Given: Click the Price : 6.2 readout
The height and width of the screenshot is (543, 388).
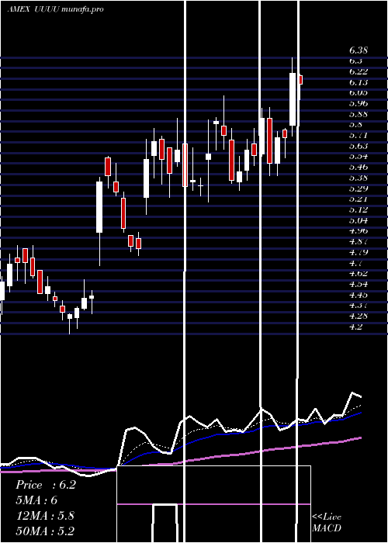Looking at the screenshot, I should click(46, 485).
